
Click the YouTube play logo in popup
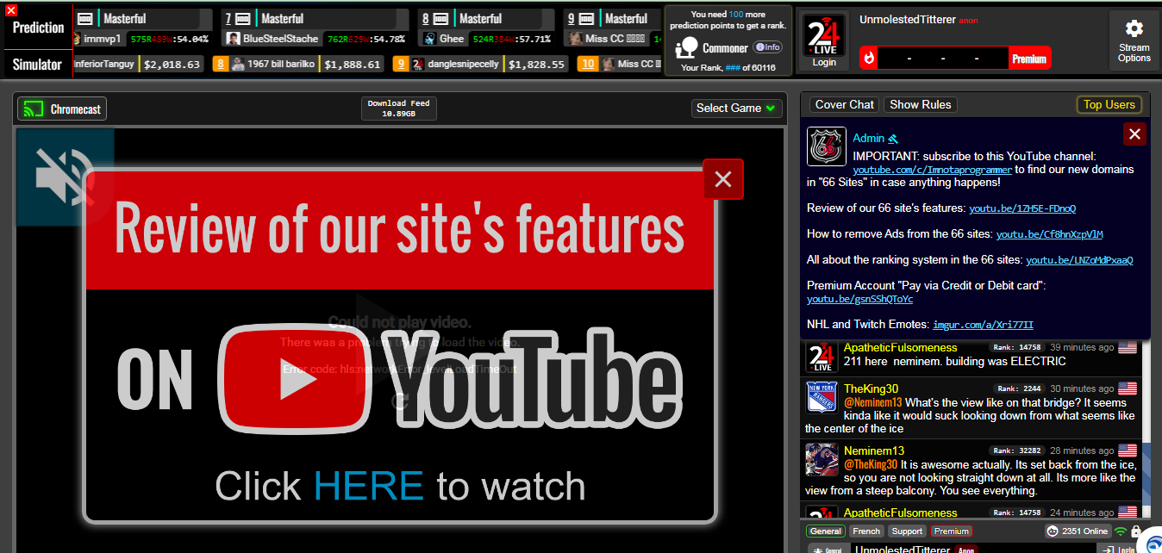tap(296, 379)
